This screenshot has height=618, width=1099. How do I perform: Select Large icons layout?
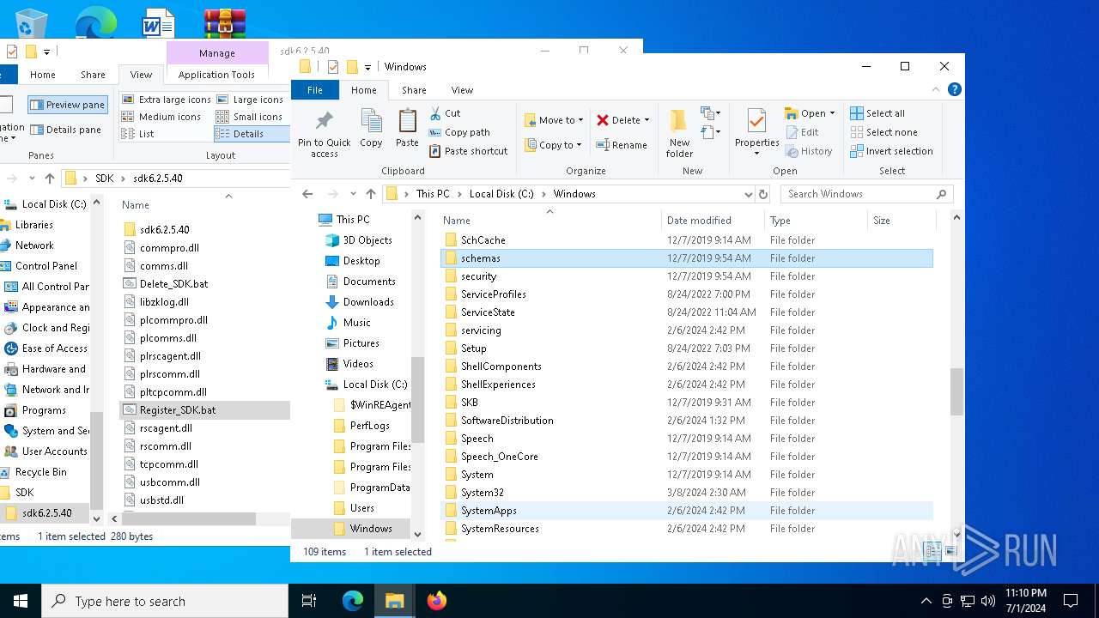(250, 100)
